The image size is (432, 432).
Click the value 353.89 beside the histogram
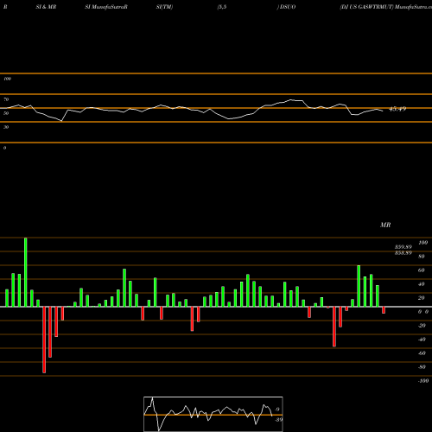403,252
